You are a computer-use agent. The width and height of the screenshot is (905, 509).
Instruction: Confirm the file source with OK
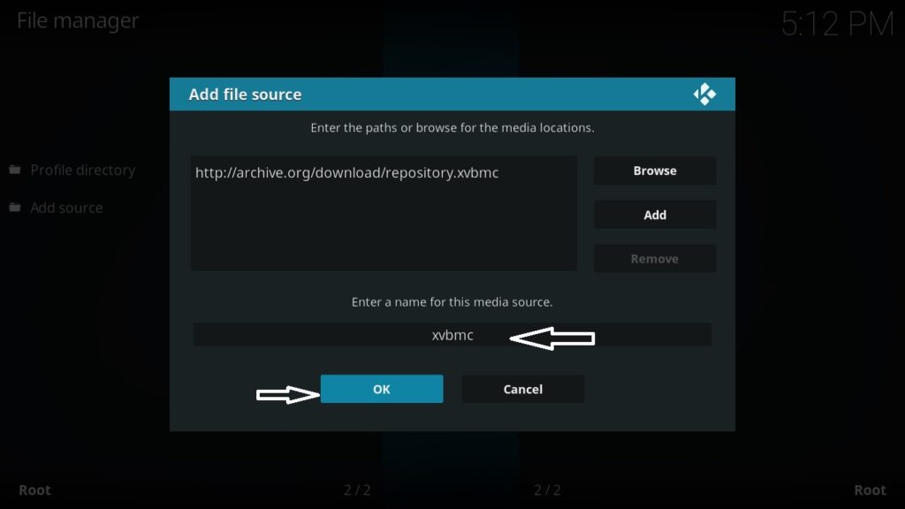coord(382,389)
